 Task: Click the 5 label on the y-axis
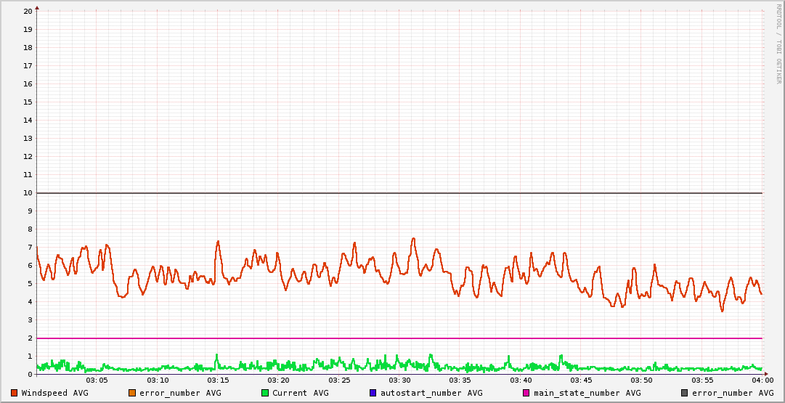[x=30, y=284]
